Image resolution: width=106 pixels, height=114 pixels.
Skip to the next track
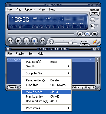pyautogui.click(x=42, y=41)
